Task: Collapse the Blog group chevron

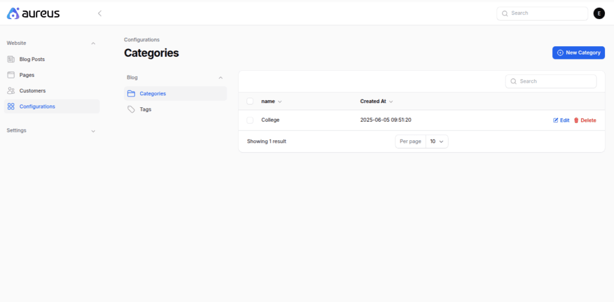Action: (x=221, y=78)
